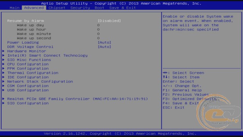Change Resume by Alarm Disabled value
This screenshot has height=137, width=243.
pyautogui.click(x=109, y=21)
